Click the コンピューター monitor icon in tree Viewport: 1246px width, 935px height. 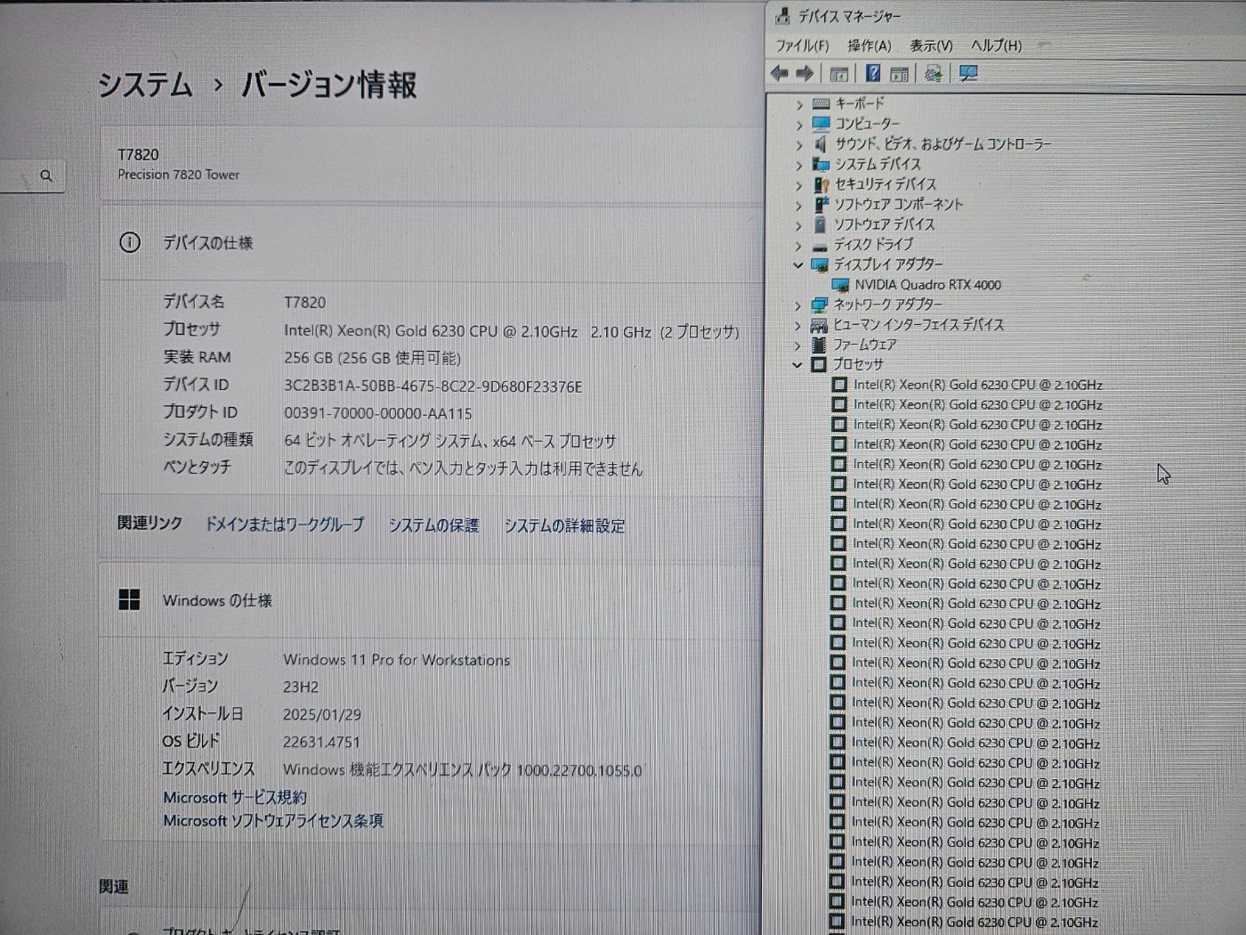821,124
